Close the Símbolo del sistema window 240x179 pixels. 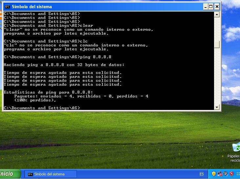(217, 7)
